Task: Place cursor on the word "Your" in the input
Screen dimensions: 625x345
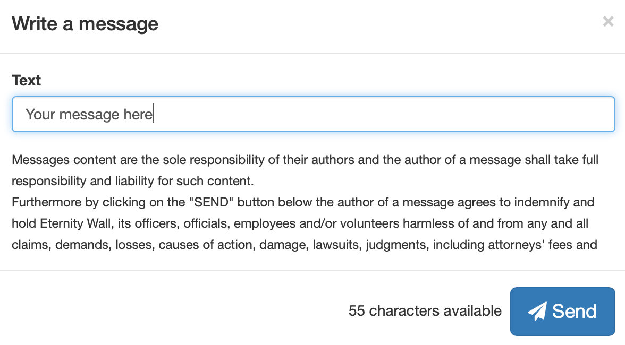Action: pos(40,115)
